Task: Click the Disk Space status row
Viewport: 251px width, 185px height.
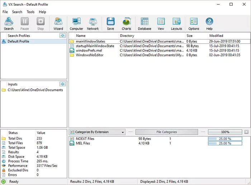Action: pyautogui.click(x=34, y=157)
